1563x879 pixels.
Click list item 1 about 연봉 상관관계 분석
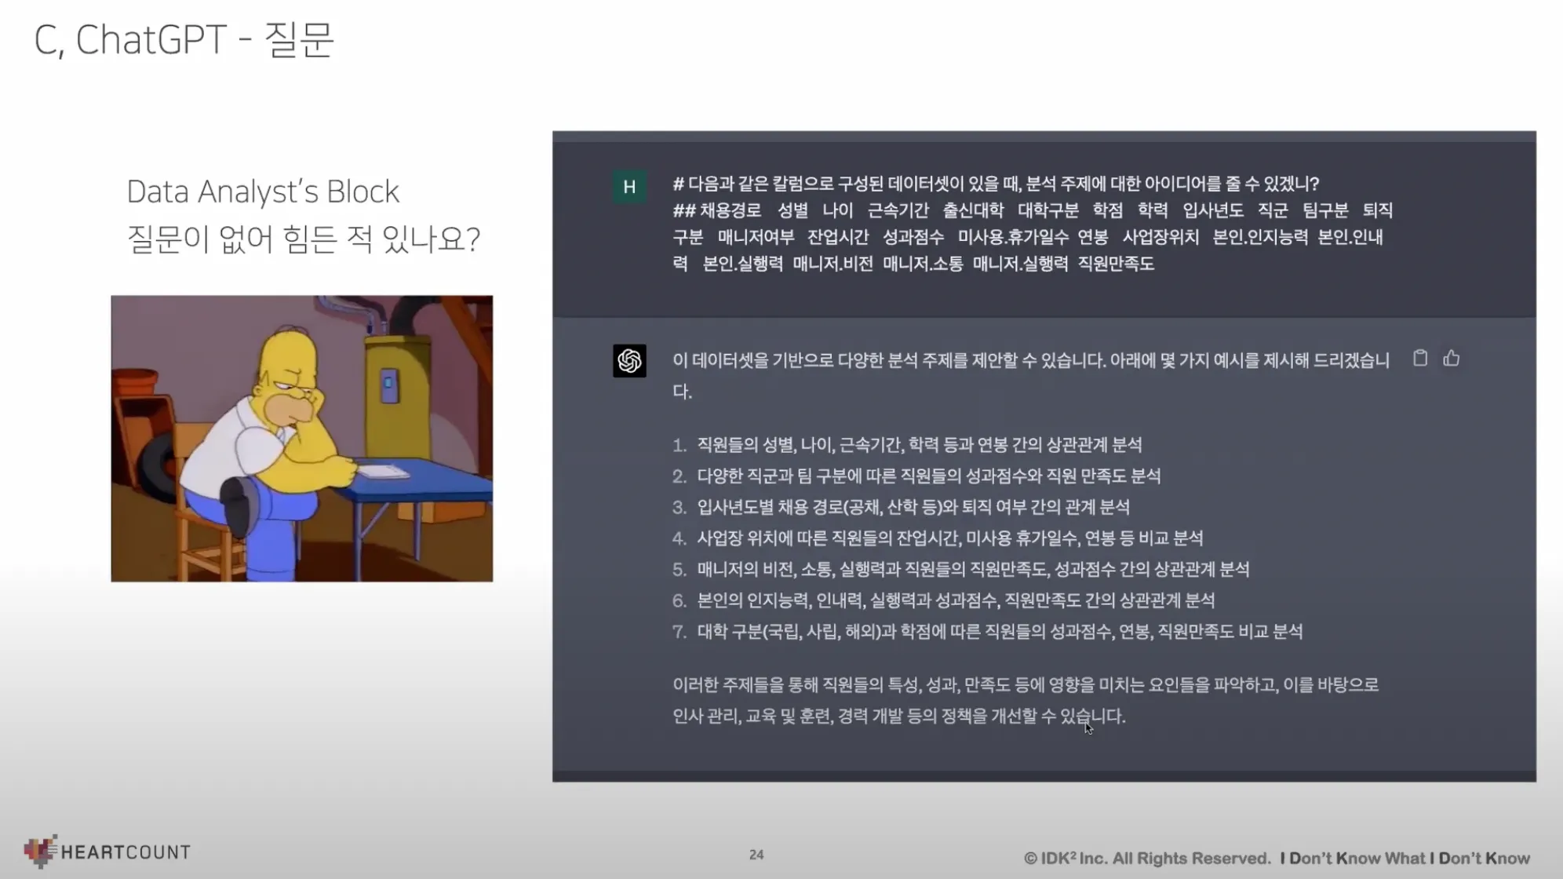918,445
